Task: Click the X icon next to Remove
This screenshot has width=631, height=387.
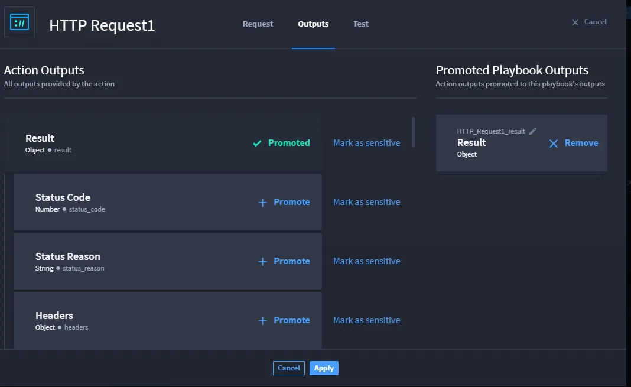Action: tap(554, 144)
